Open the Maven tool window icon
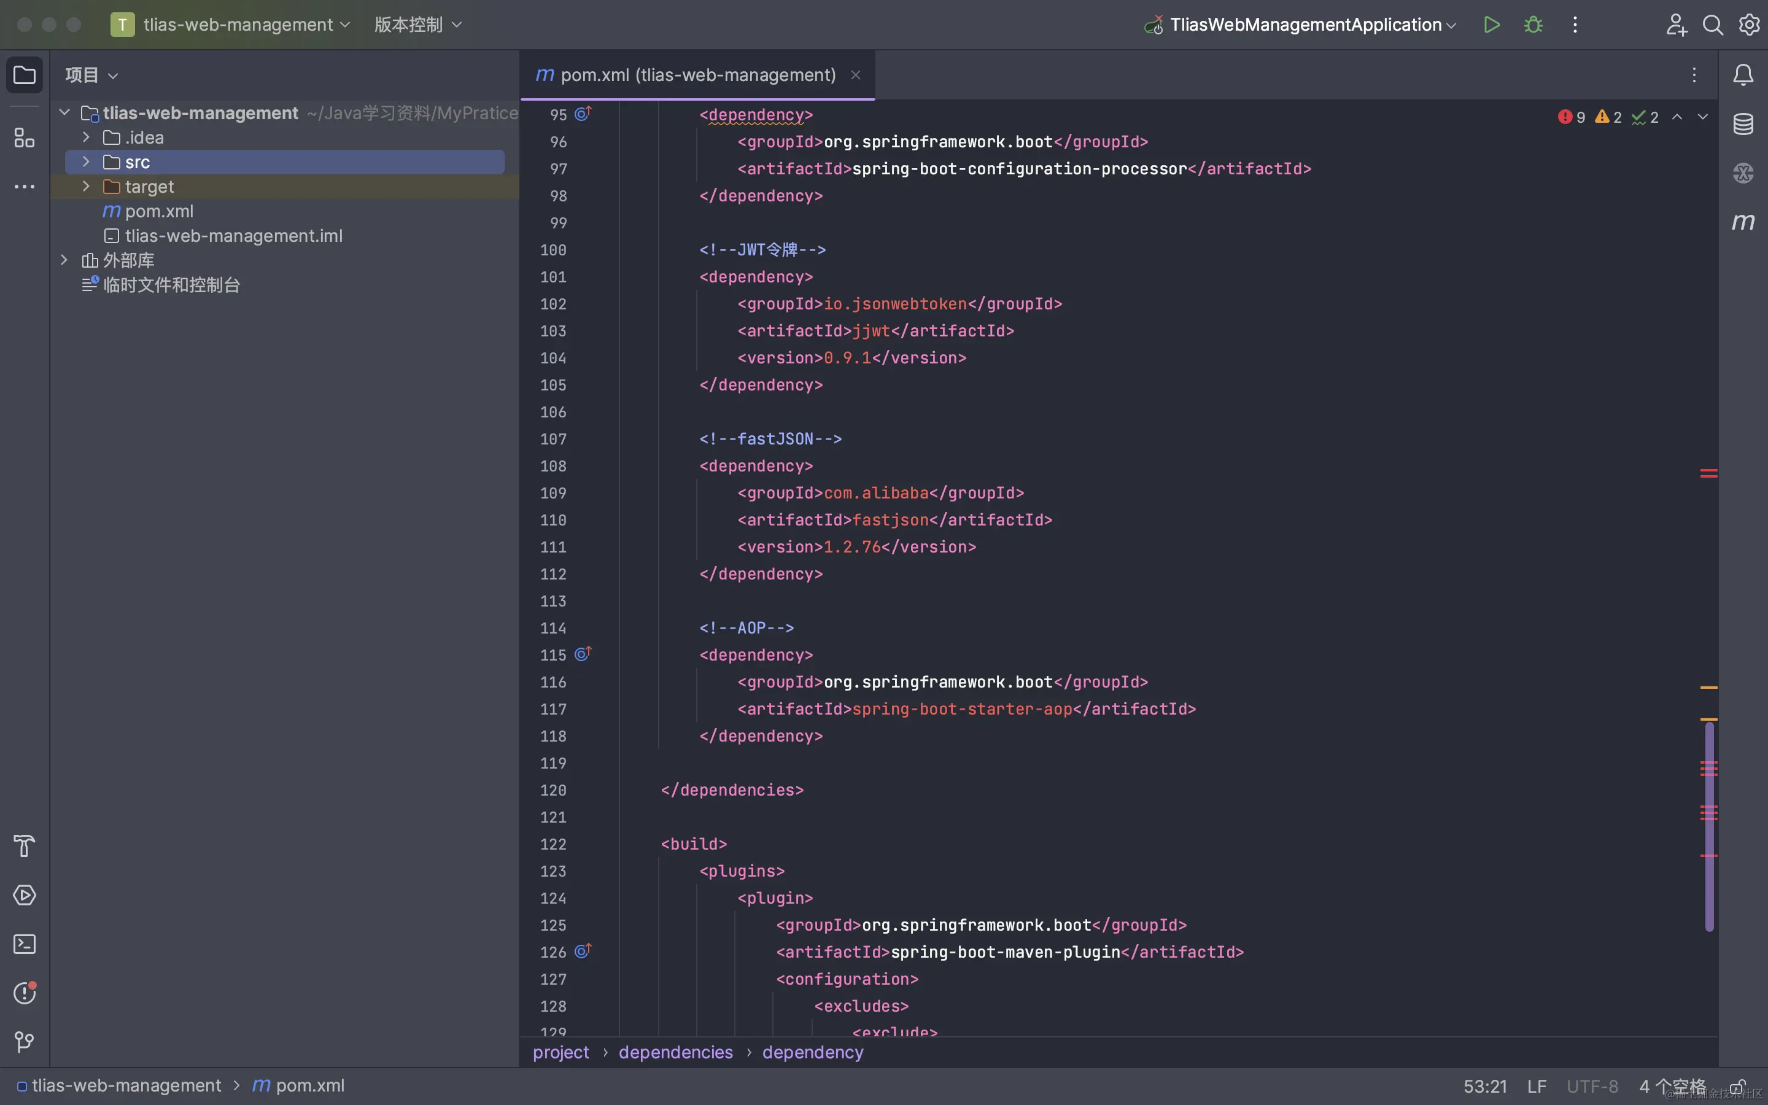The image size is (1768, 1105). coord(1743,222)
